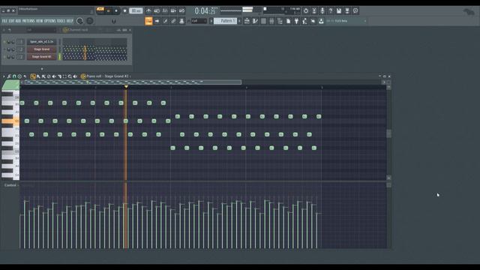This screenshot has height=270, width=480.
Task: Select the Mute tool in piano roll
Action: click(54, 76)
